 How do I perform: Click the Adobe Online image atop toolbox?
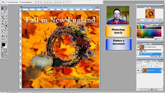4,9
